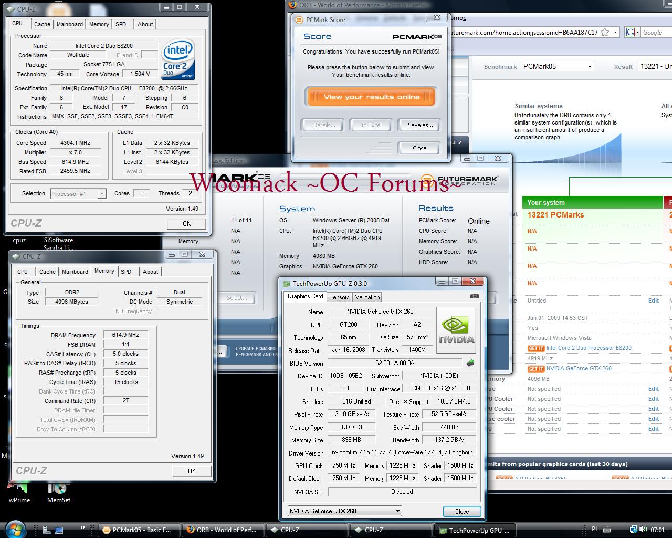Screen dimensions: 672x538
Task: Click OK in top CPU-Z window
Action: (186, 223)
